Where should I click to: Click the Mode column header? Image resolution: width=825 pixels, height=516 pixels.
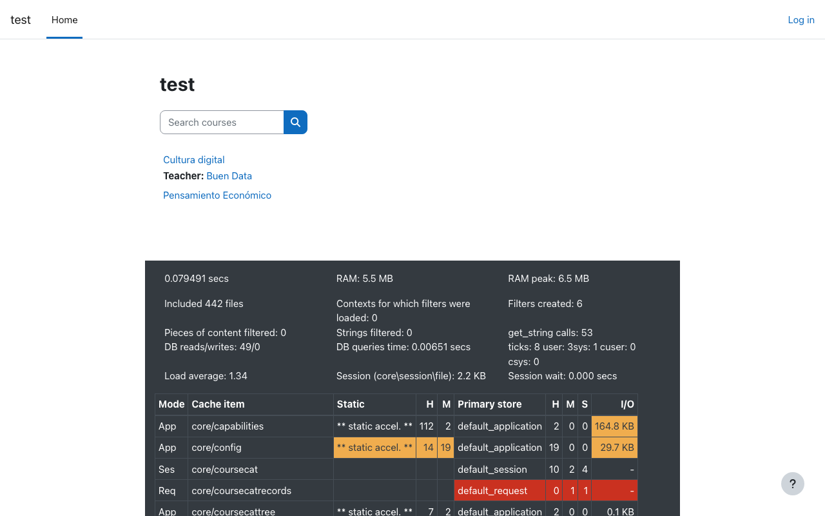(x=171, y=404)
